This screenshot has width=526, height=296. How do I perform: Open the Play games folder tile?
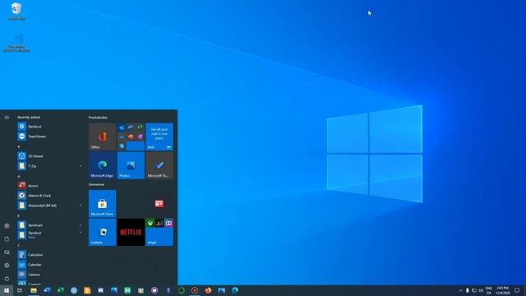coord(159,232)
